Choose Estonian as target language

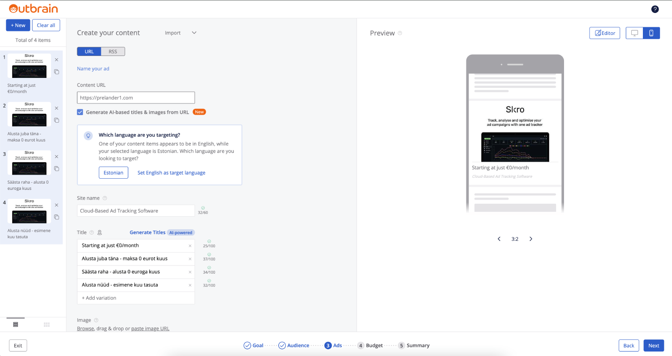pos(114,172)
